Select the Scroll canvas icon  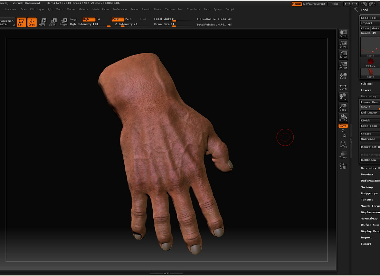[343, 33]
